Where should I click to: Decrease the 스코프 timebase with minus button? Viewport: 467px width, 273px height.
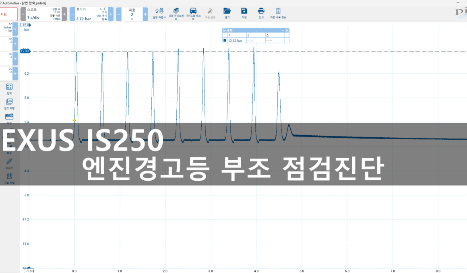pyautogui.click(x=23, y=14)
